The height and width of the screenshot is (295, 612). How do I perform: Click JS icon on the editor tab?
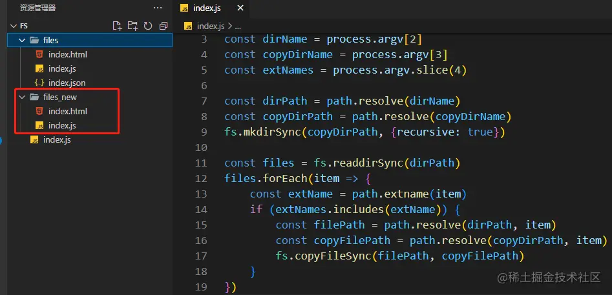[185, 8]
